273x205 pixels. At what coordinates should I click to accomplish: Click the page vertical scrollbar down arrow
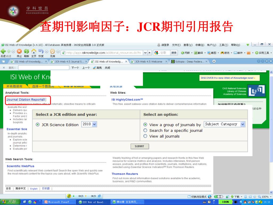pyautogui.click(x=271, y=192)
